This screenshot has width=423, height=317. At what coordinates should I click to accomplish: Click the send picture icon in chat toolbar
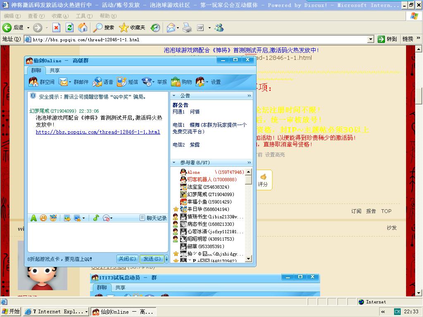(67, 218)
